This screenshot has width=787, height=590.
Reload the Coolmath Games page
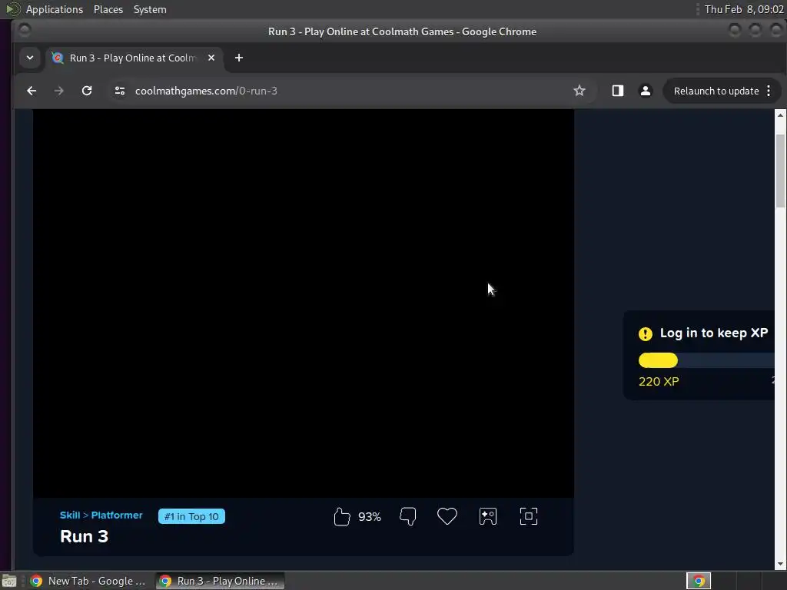coord(87,91)
